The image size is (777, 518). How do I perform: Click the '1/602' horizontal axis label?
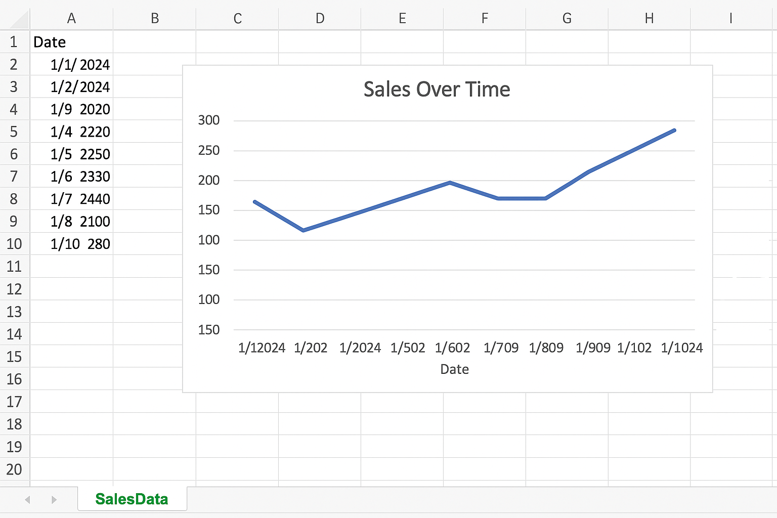[452, 348]
